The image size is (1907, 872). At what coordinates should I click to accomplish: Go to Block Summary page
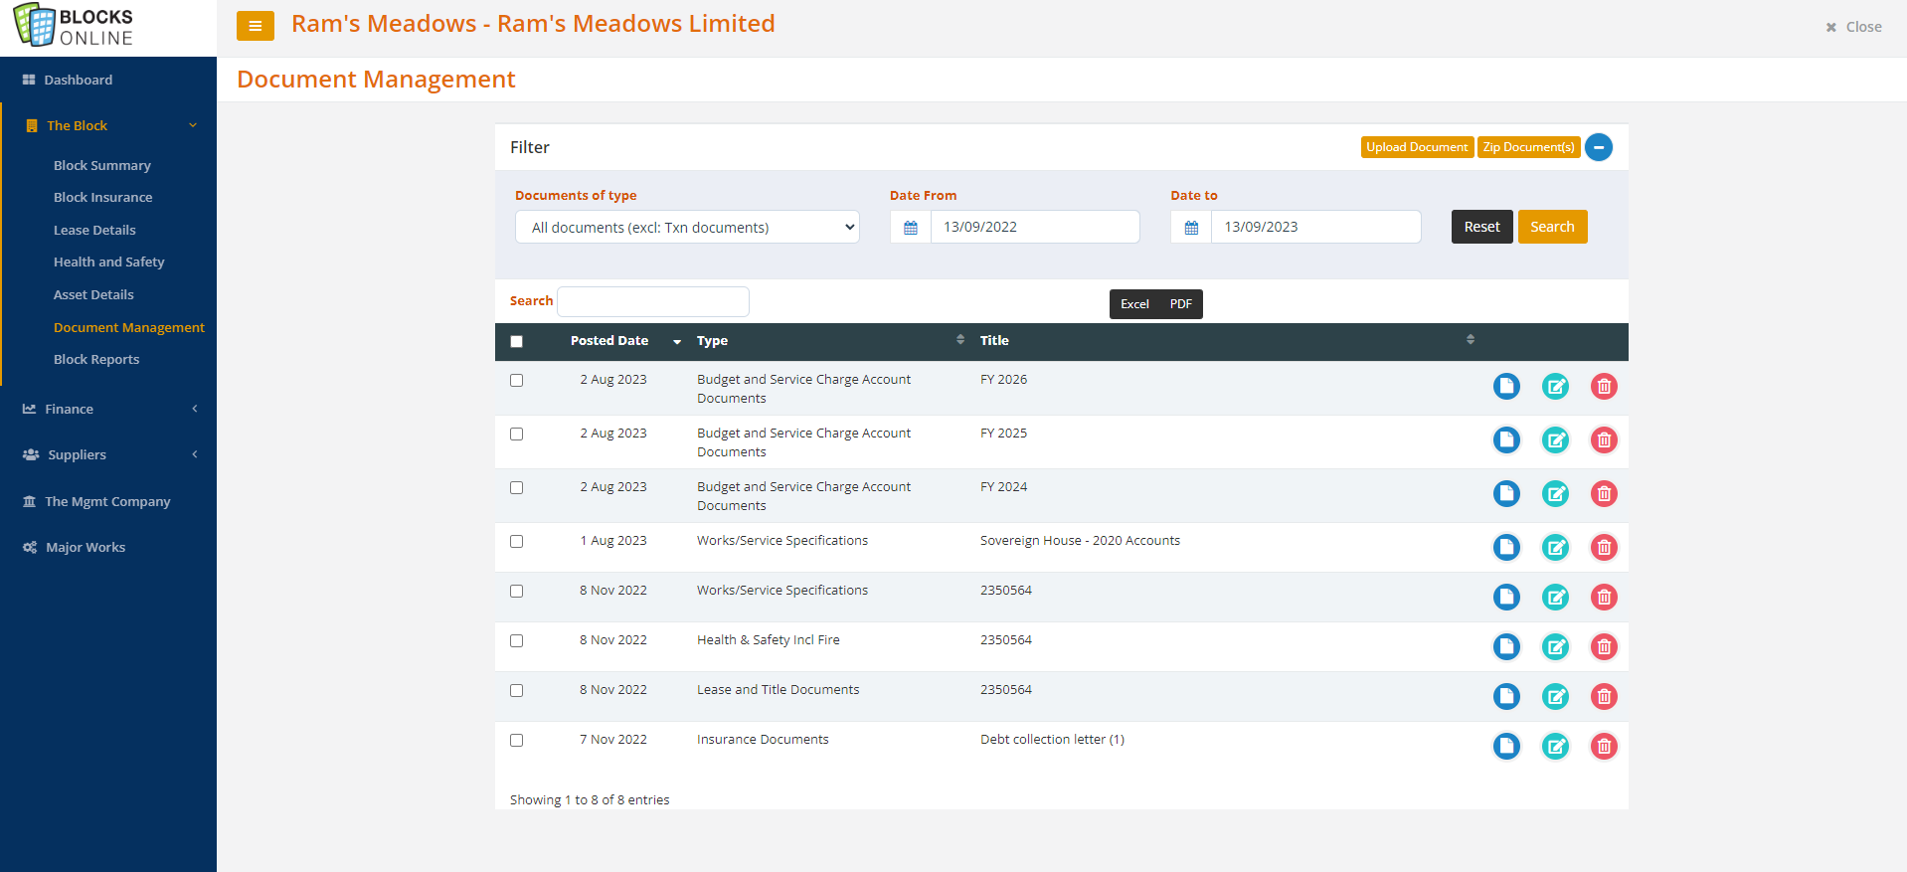pyautogui.click(x=102, y=165)
